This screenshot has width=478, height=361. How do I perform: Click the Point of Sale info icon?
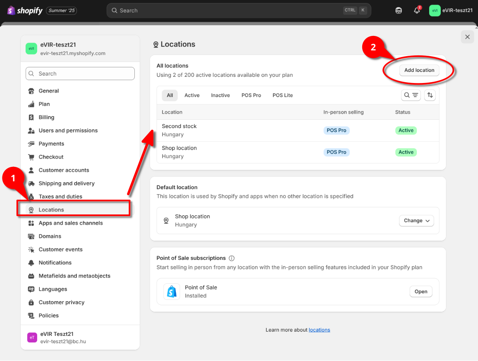(x=232, y=258)
